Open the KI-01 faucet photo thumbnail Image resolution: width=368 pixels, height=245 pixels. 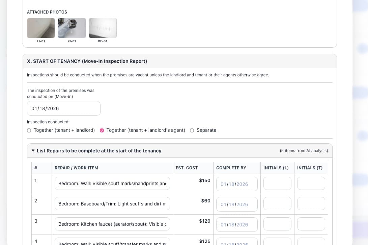(72, 28)
